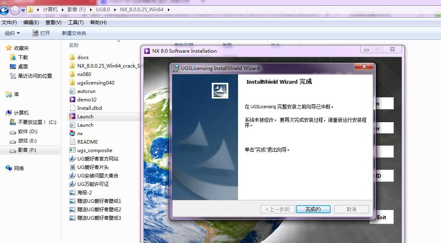Minimize the NX 8.0 Software Installation window

pos(366,49)
